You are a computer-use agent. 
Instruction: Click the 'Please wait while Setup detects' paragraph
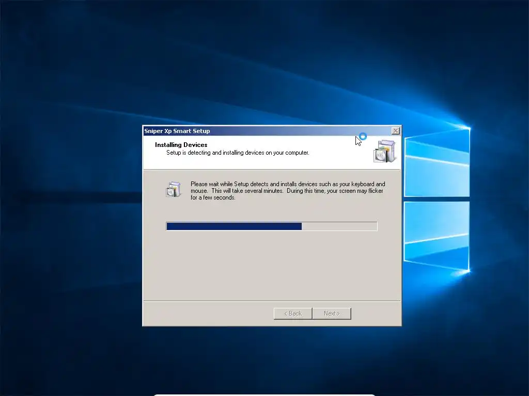[288, 191]
